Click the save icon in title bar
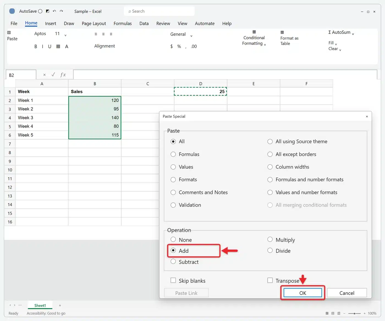Image resolution: width=385 pixels, height=321 pixels. [x=48, y=11]
